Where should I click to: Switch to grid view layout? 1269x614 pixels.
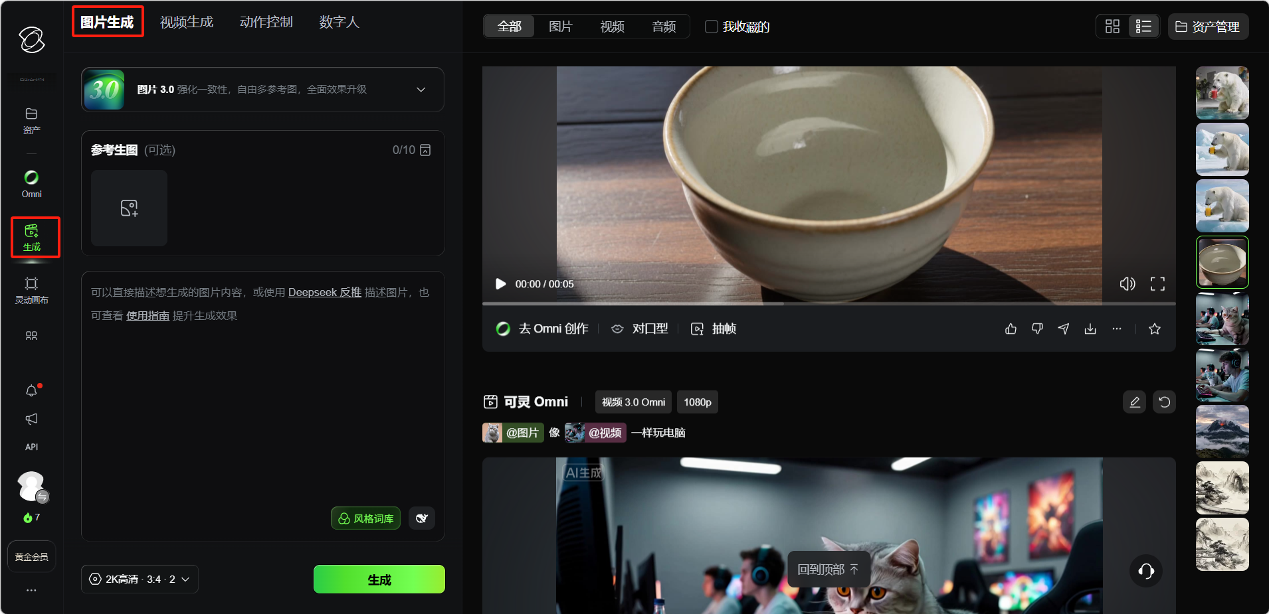click(x=1112, y=27)
